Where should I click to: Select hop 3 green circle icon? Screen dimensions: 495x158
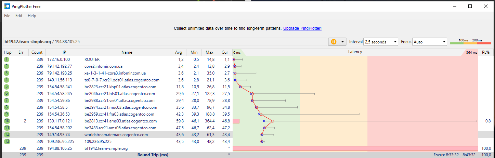tap(7, 73)
